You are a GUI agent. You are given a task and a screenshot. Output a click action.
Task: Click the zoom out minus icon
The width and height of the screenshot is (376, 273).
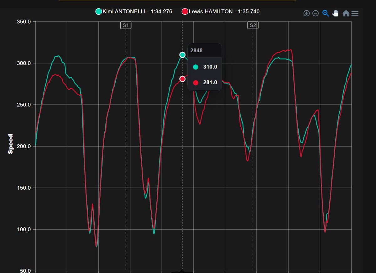pos(316,13)
